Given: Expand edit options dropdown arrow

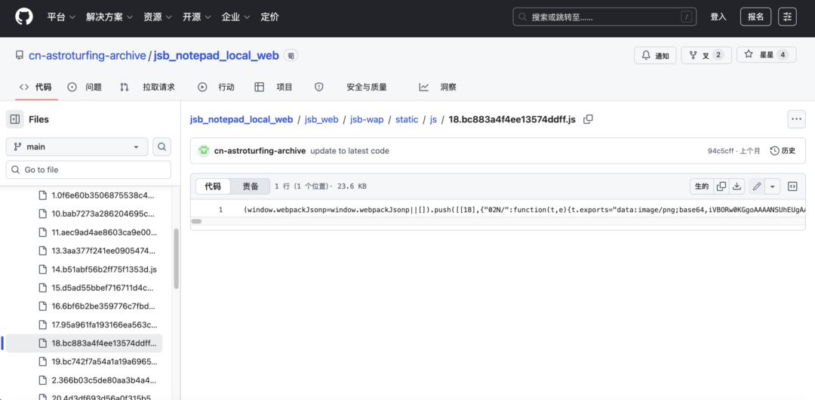Looking at the screenshot, I should [x=773, y=186].
